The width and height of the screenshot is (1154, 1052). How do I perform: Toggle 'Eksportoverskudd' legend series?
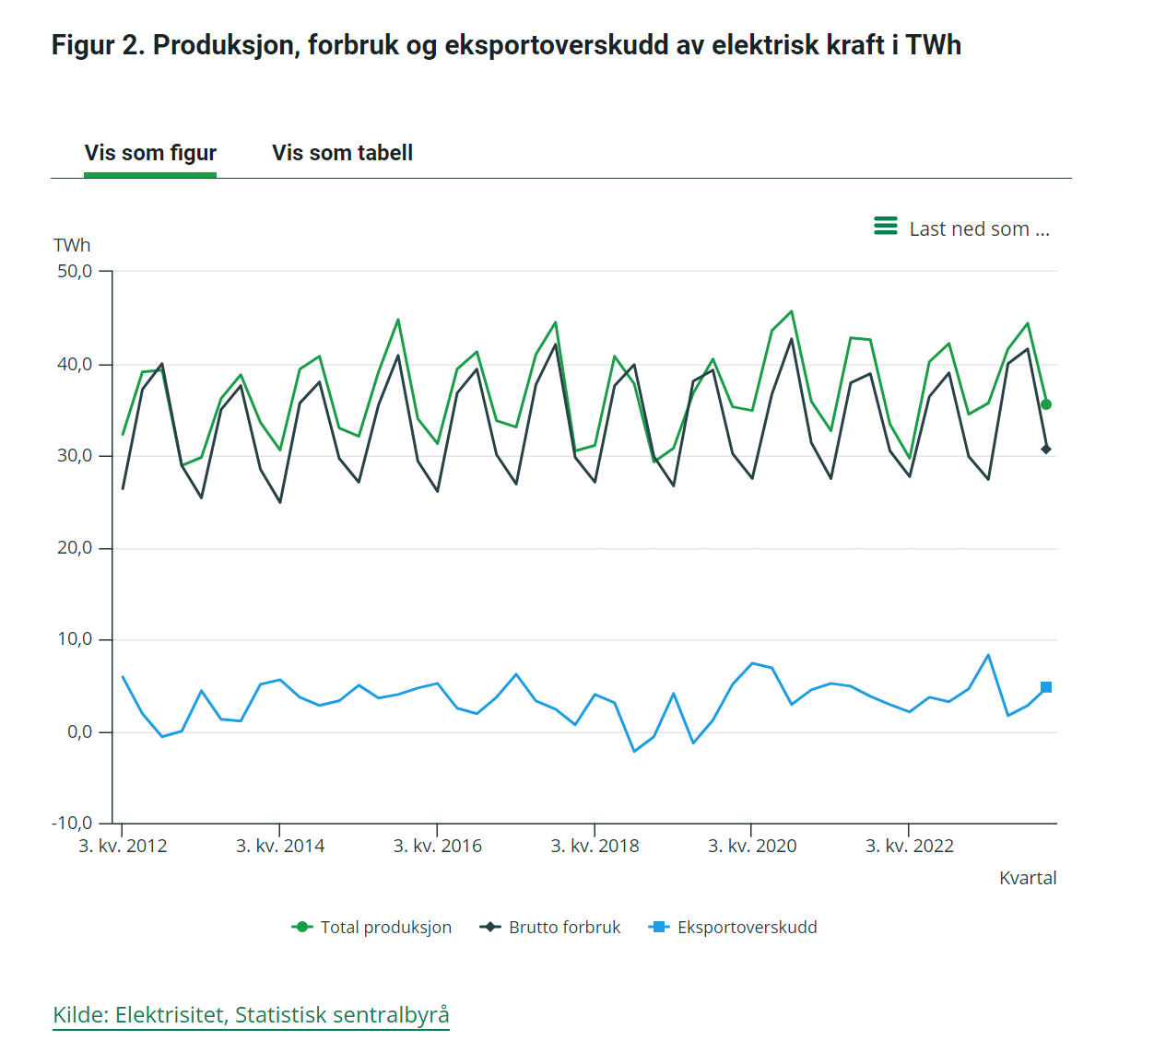click(x=733, y=928)
